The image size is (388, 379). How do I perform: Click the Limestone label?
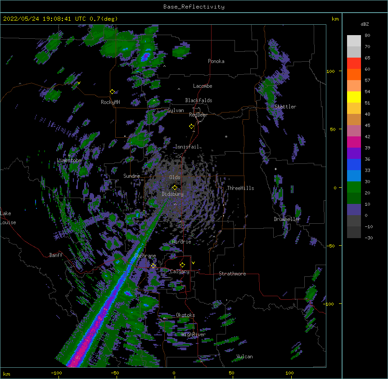coord(69,160)
